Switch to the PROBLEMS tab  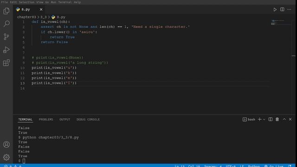46,120
